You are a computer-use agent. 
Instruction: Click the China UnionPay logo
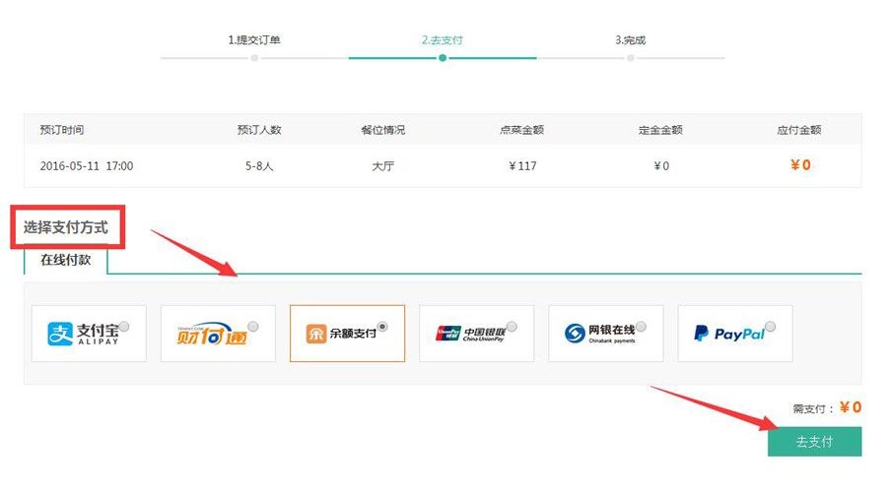(x=470, y=334)
